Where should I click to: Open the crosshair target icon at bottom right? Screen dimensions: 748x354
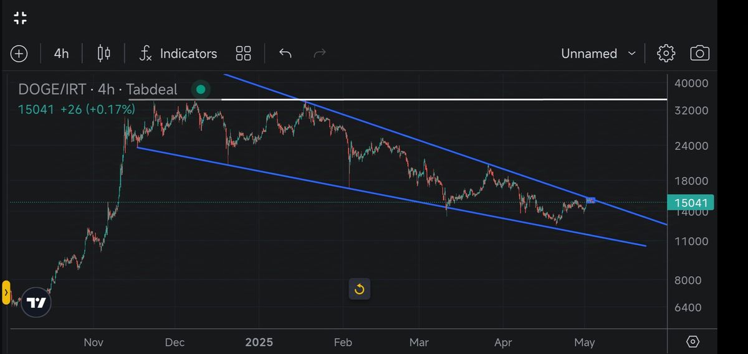click(693, 342)
